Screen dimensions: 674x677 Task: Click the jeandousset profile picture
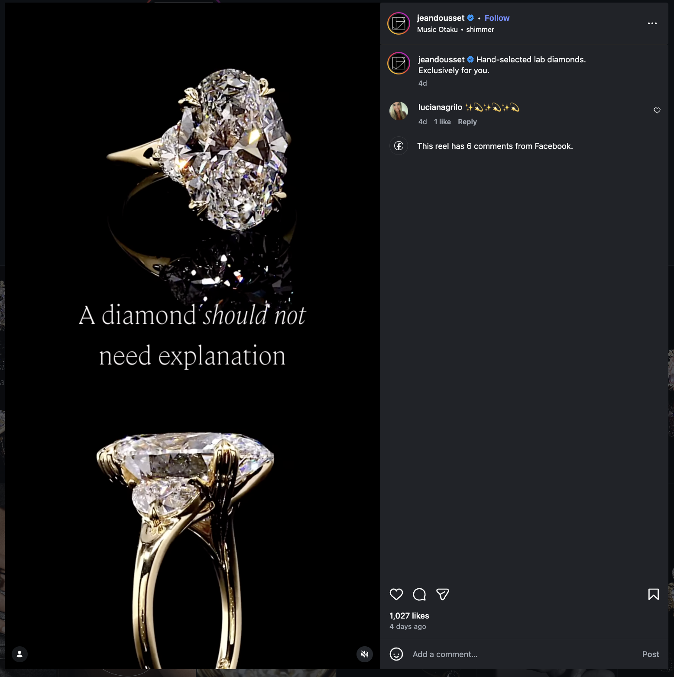pyautogui.click(x=398, y=23)
